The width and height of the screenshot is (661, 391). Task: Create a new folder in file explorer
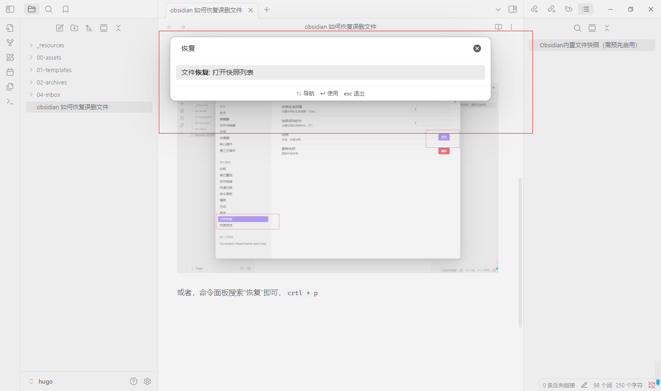[74, 28]
